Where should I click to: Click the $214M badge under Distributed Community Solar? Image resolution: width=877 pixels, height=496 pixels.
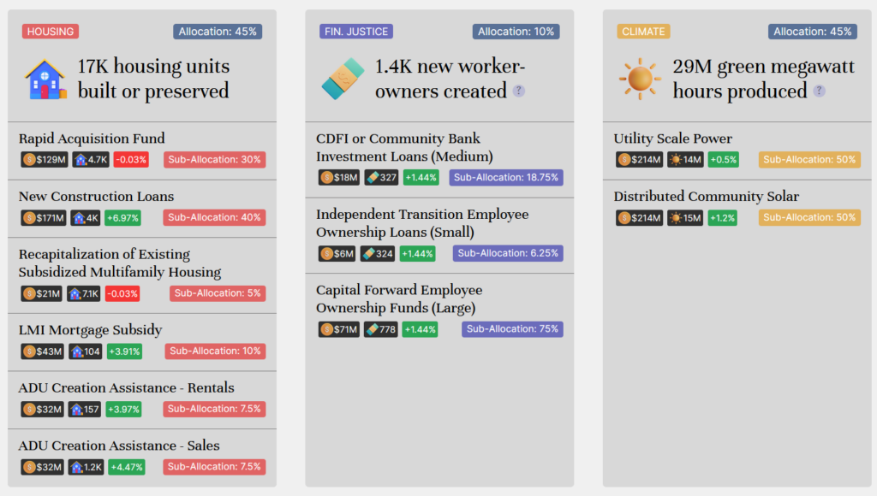click(x=640, y=218)
